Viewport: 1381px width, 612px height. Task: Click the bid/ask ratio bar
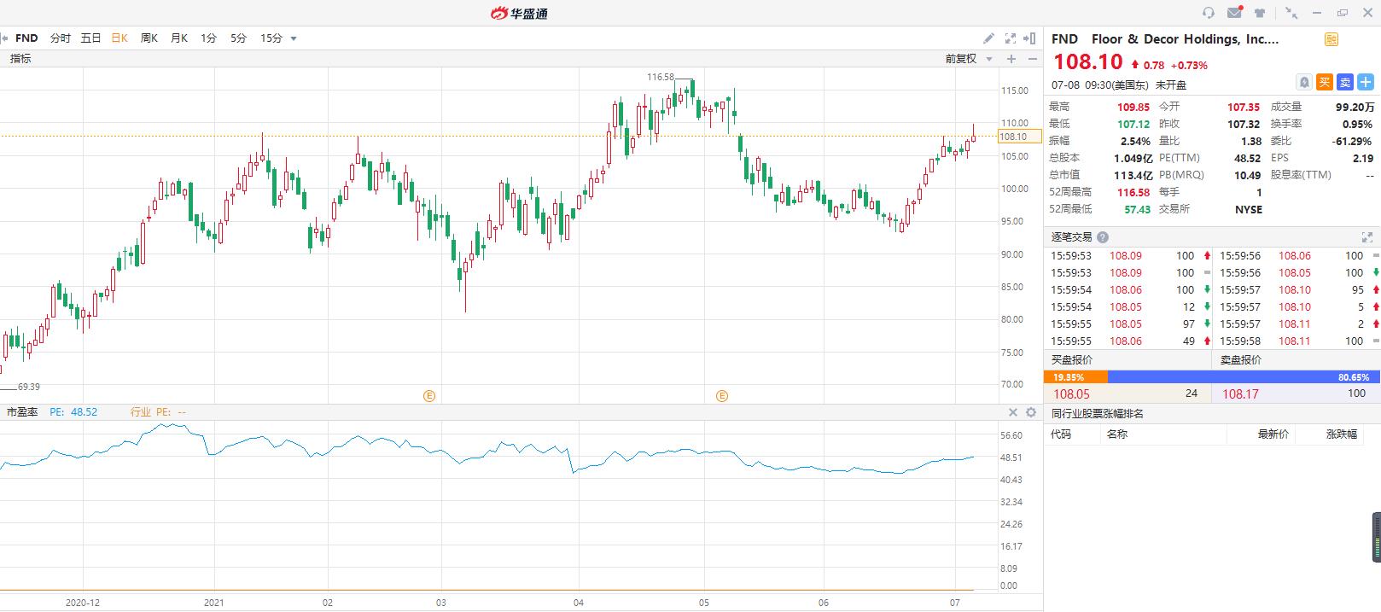tap(1211, 377)
